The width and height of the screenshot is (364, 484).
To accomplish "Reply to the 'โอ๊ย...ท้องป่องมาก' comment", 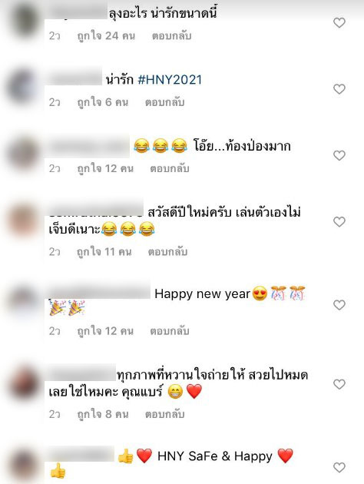I will tap(170, 169).
